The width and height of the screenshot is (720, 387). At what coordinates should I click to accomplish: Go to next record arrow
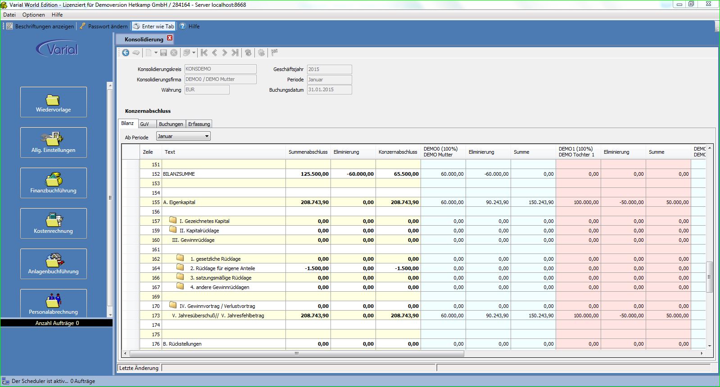pyautogui.click(x=225, y=53)
